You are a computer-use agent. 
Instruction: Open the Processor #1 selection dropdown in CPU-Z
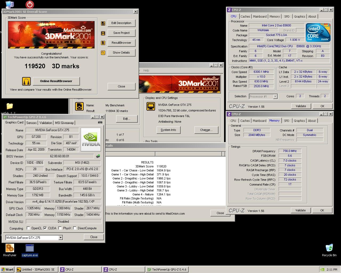click(x=275, y=97)
